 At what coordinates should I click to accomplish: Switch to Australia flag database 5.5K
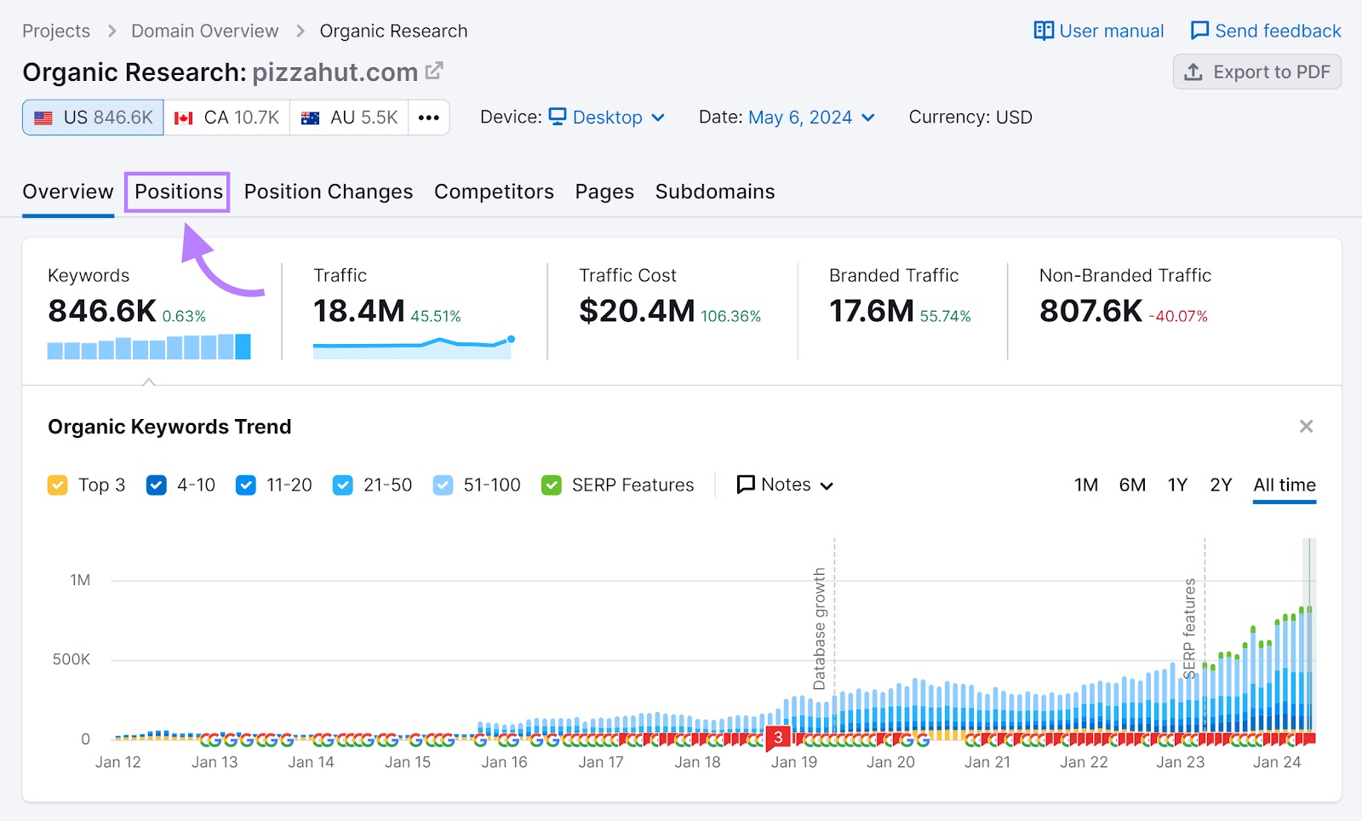point(349,118)
